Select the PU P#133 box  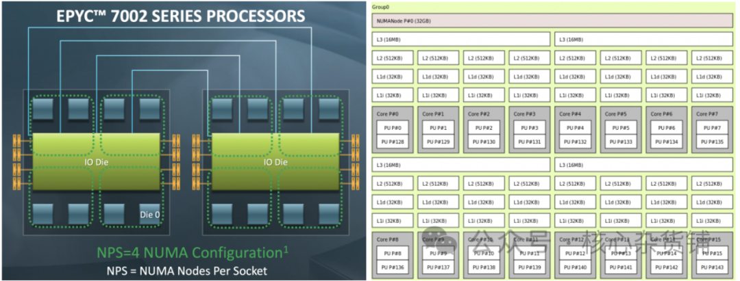(x=621, y=142)
